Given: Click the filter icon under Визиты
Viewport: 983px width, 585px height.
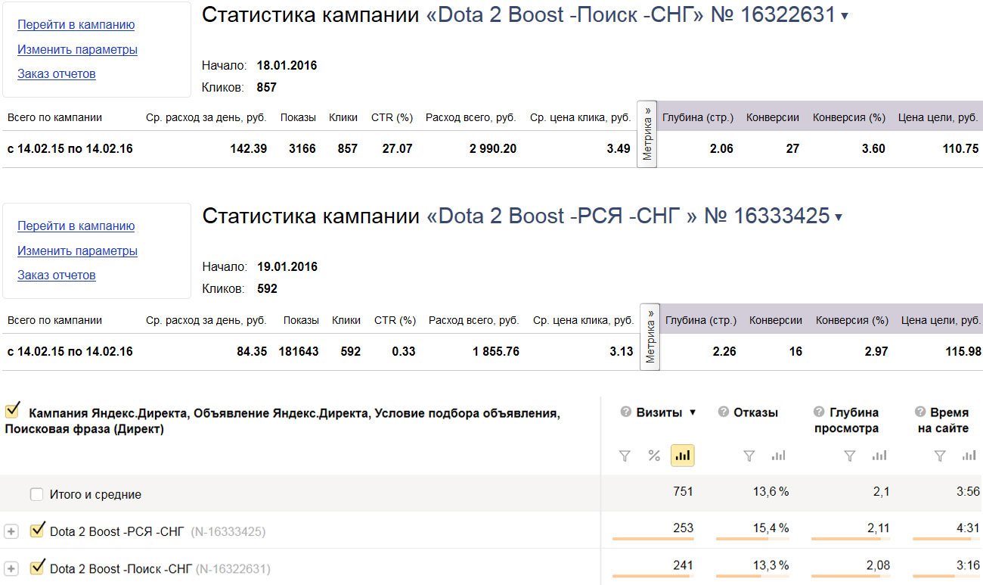Looking at the screenshot, I should 625,456.
